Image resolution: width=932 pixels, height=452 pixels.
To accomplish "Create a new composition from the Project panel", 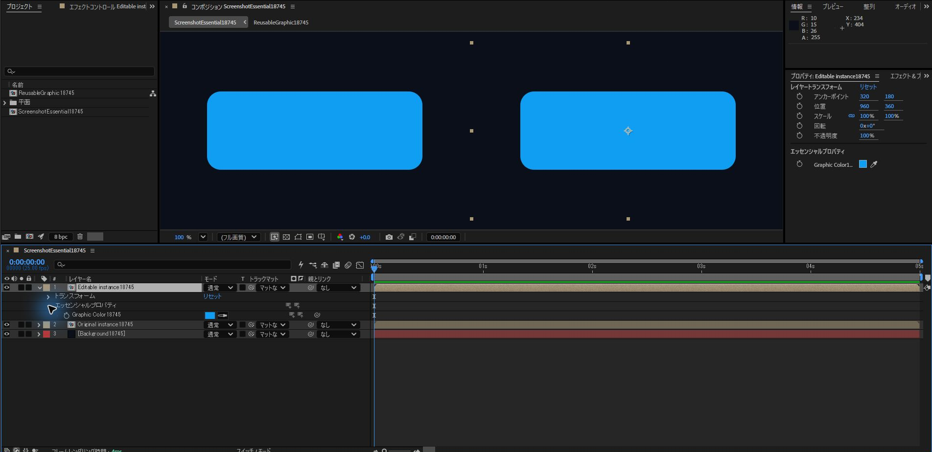I will (29, 237).
